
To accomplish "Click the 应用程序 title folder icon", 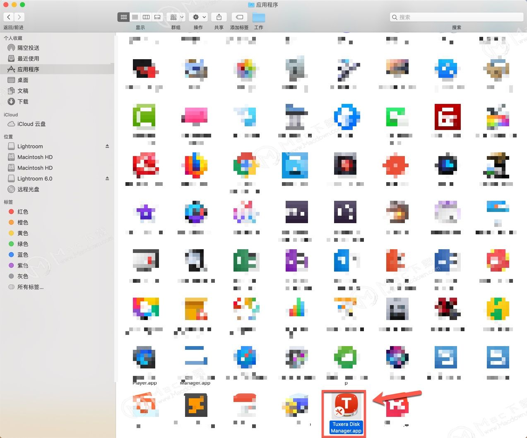I will [x=251, y=5].
